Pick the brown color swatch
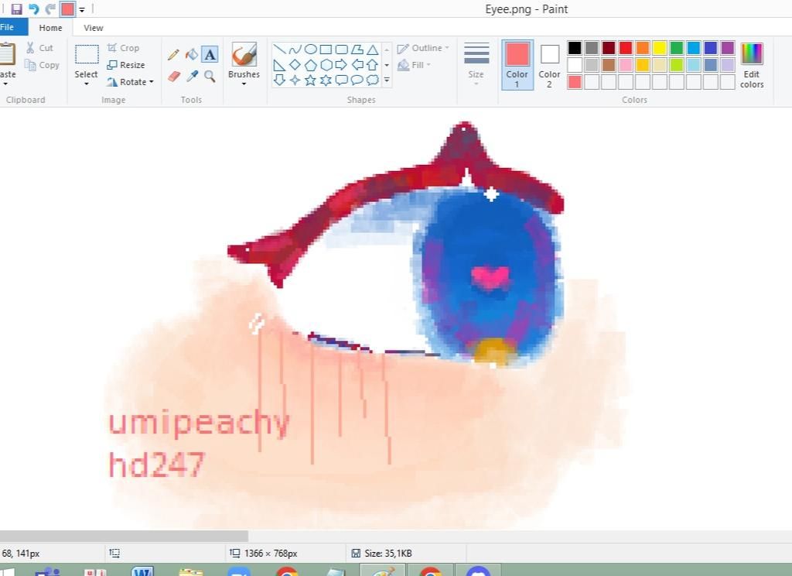Screen dimensions: 792x576 609,65
